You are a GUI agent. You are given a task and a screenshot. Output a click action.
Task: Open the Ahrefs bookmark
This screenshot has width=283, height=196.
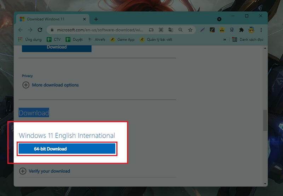[97, 40]
